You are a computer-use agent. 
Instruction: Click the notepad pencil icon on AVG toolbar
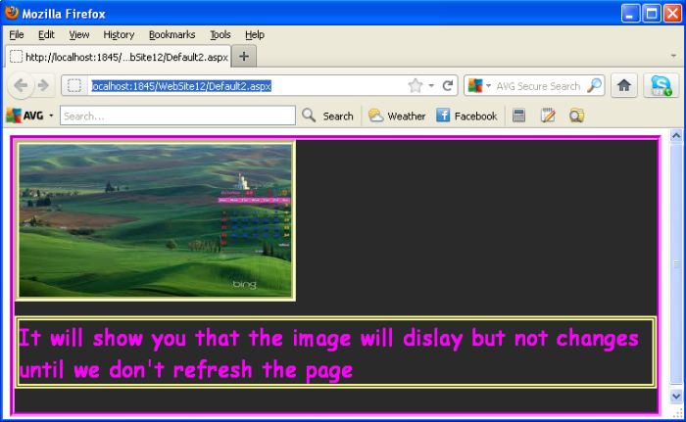tap(548, 116)
